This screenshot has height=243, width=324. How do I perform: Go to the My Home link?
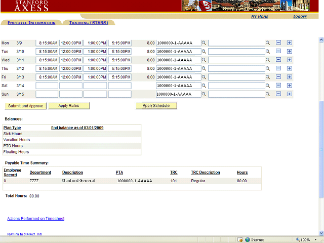pyautogui.click(x=260, y=17)
